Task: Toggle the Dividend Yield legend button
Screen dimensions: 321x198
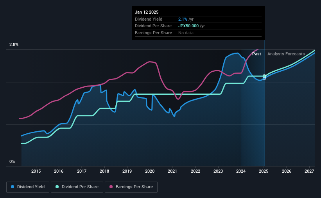Action: click(x=28, y=187)
